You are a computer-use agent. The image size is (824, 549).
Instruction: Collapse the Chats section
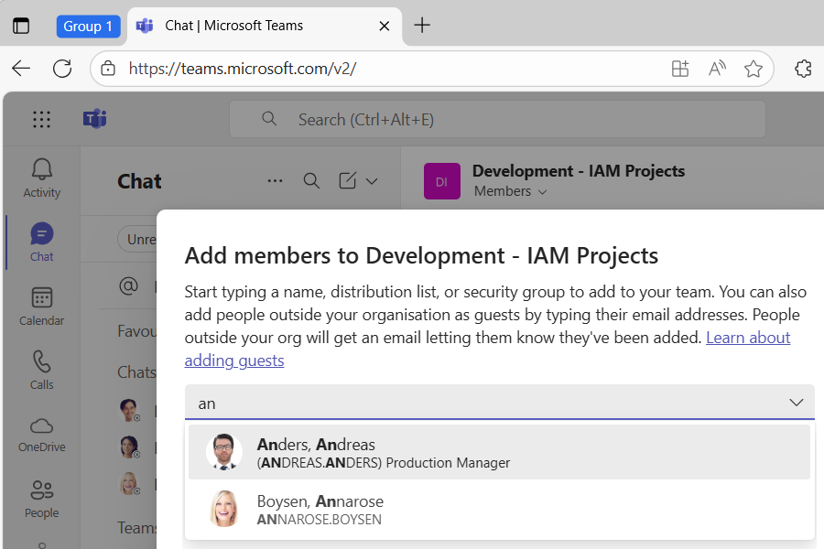point(136,372)
